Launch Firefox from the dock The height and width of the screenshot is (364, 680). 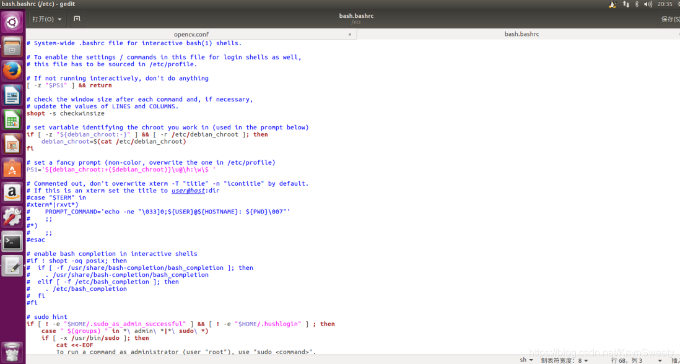point(12,71)
